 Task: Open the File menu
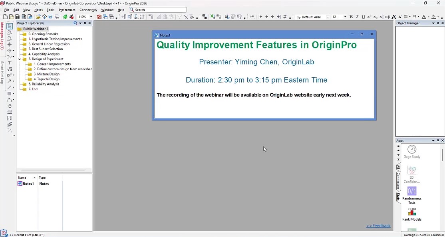pos(7,10)
